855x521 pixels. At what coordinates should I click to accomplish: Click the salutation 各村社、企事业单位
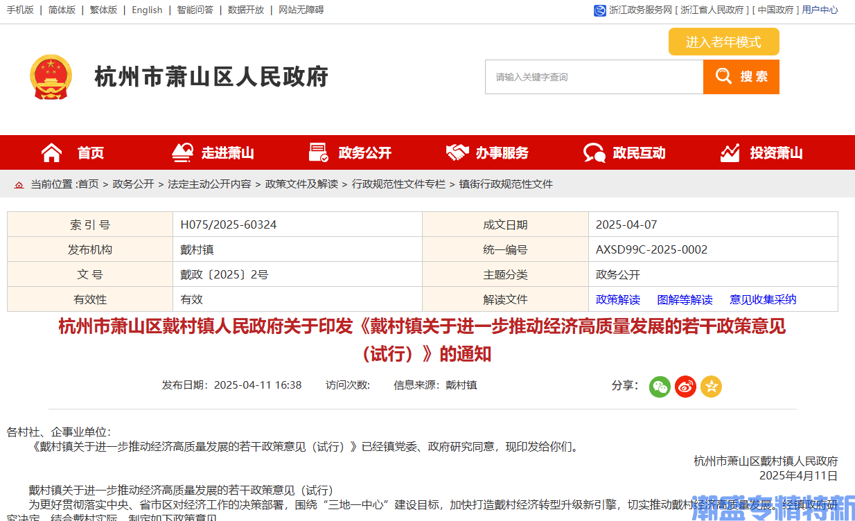coord(58,432)
